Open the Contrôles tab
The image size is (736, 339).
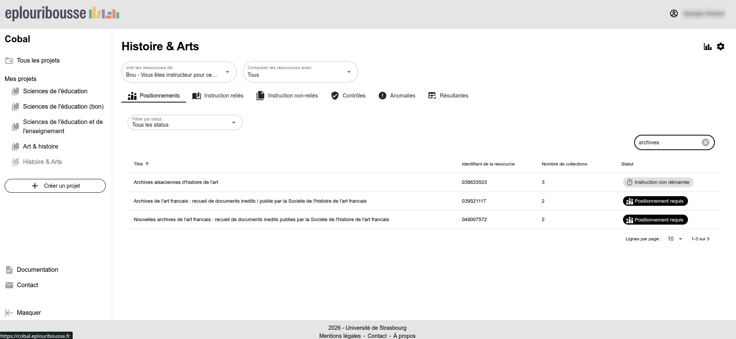[x=348, y=96]
